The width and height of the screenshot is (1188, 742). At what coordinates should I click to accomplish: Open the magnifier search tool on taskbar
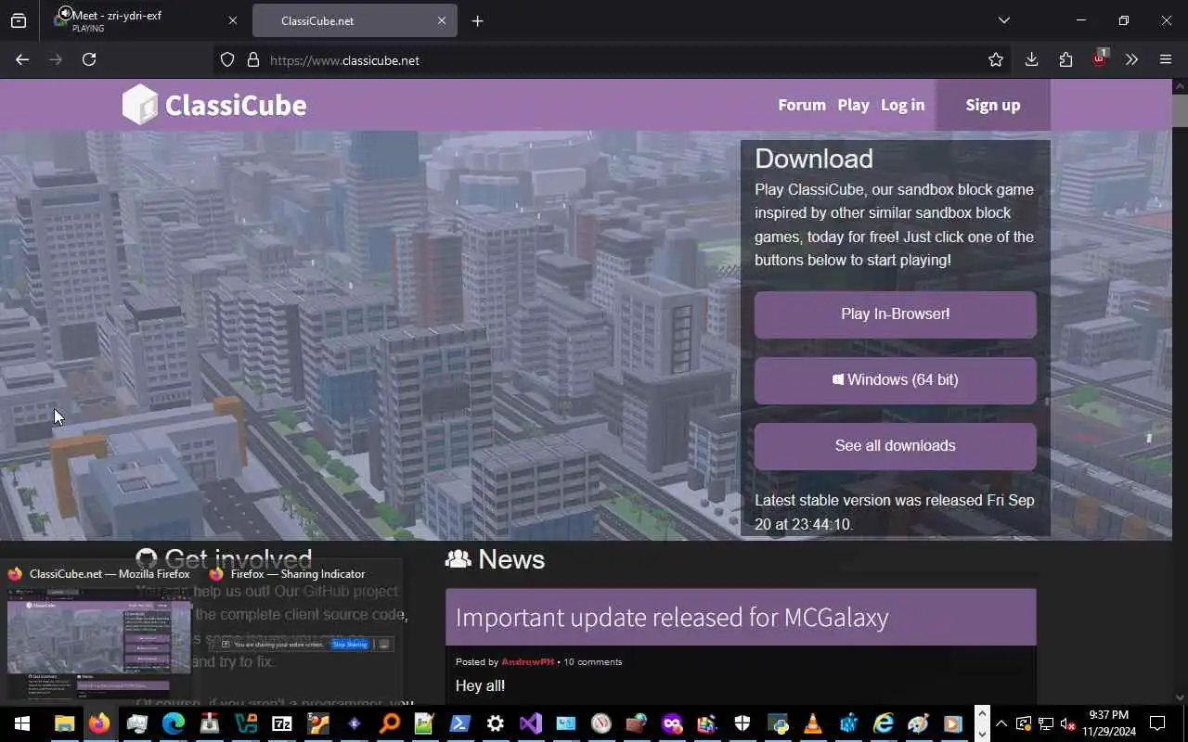(390, 723)
